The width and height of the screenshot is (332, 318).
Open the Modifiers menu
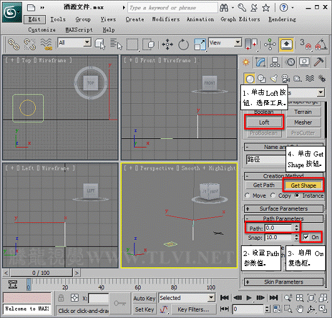(166, 19)
